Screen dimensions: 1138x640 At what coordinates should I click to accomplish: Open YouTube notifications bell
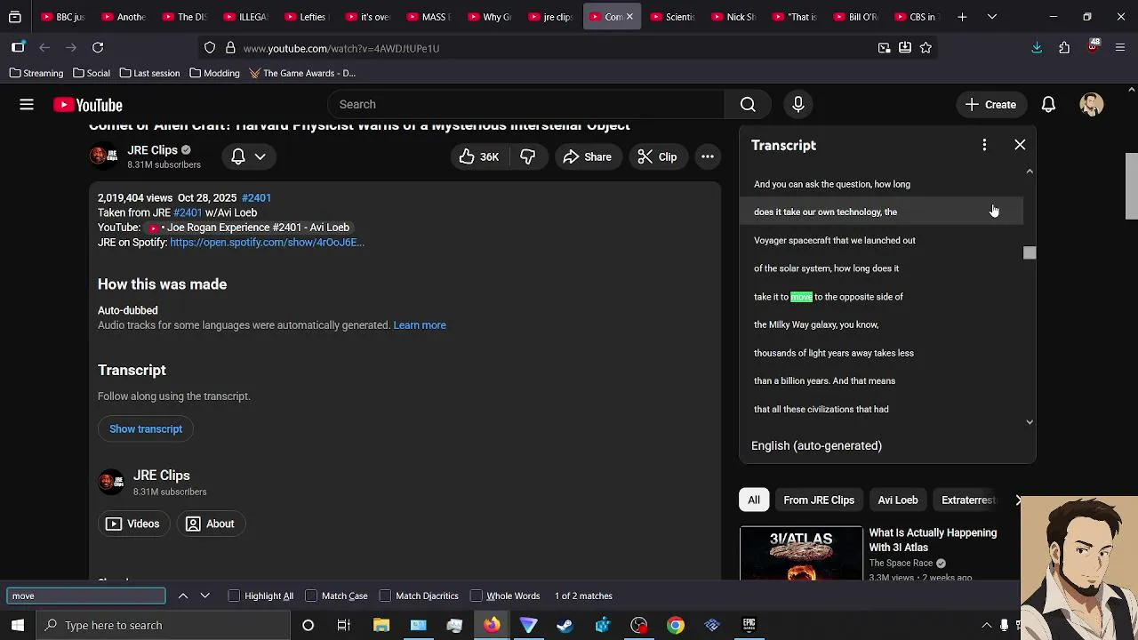pos(1048,105)
